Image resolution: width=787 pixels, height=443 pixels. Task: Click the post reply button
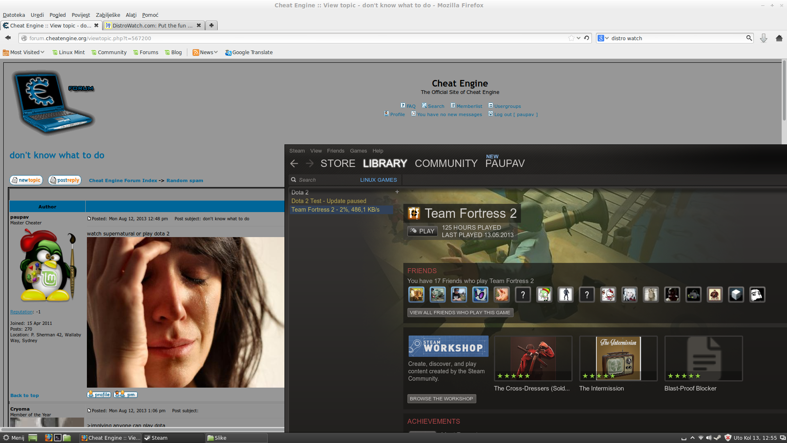[65, 180]
